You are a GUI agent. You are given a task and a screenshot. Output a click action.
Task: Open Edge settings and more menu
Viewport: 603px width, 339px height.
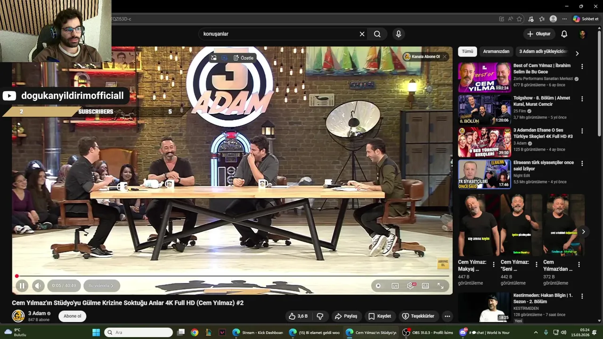coord(564,19)
